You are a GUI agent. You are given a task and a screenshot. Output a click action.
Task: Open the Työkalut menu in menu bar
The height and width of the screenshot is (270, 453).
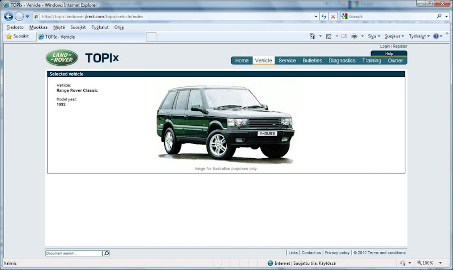click(x=100, y=27)
